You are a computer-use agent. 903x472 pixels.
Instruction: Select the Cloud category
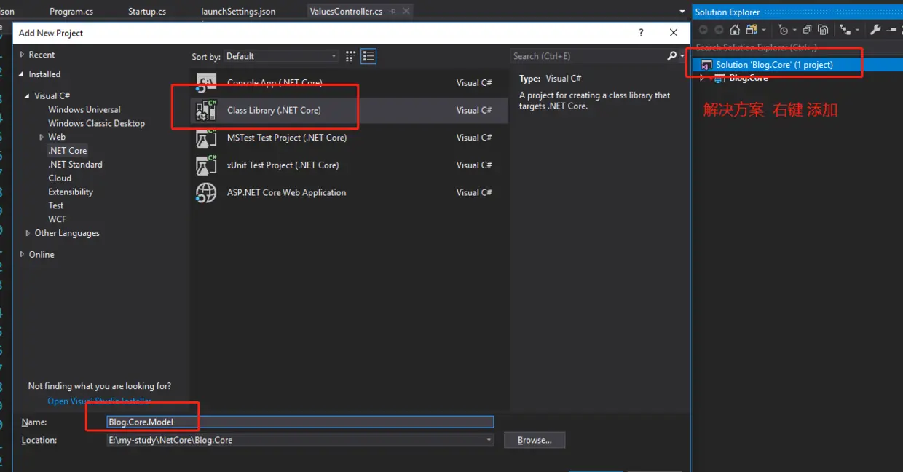point(60,178)
